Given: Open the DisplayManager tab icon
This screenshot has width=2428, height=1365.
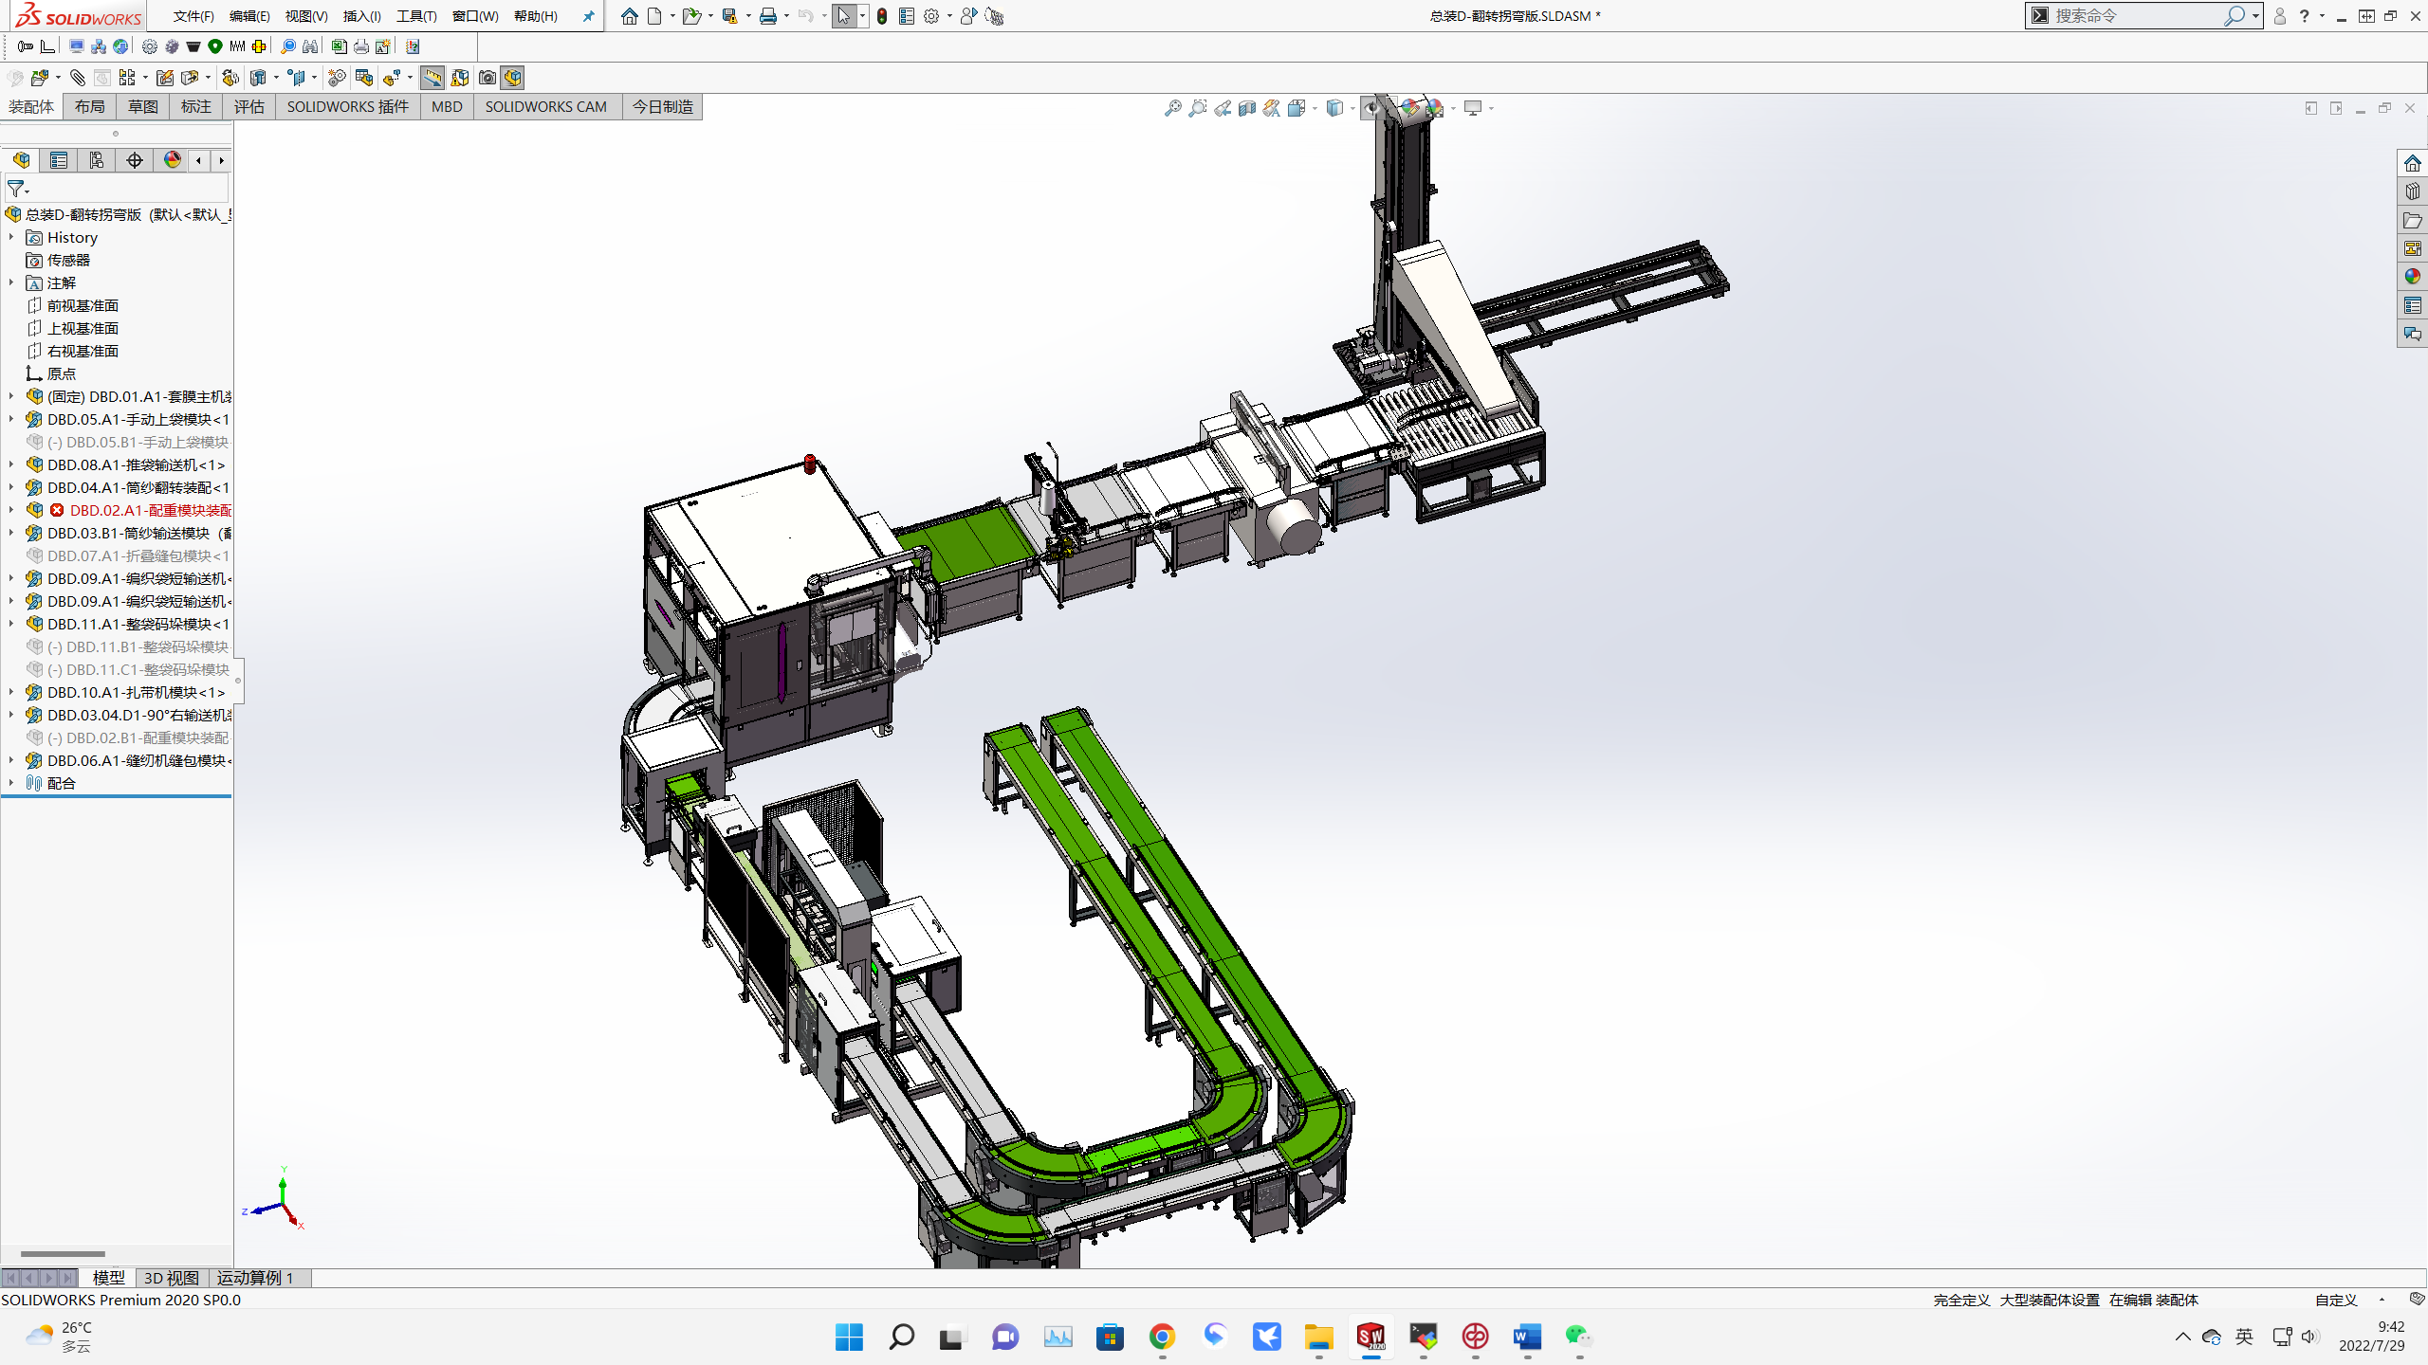Looking at the screenshot, I should [x=173, y=160].
